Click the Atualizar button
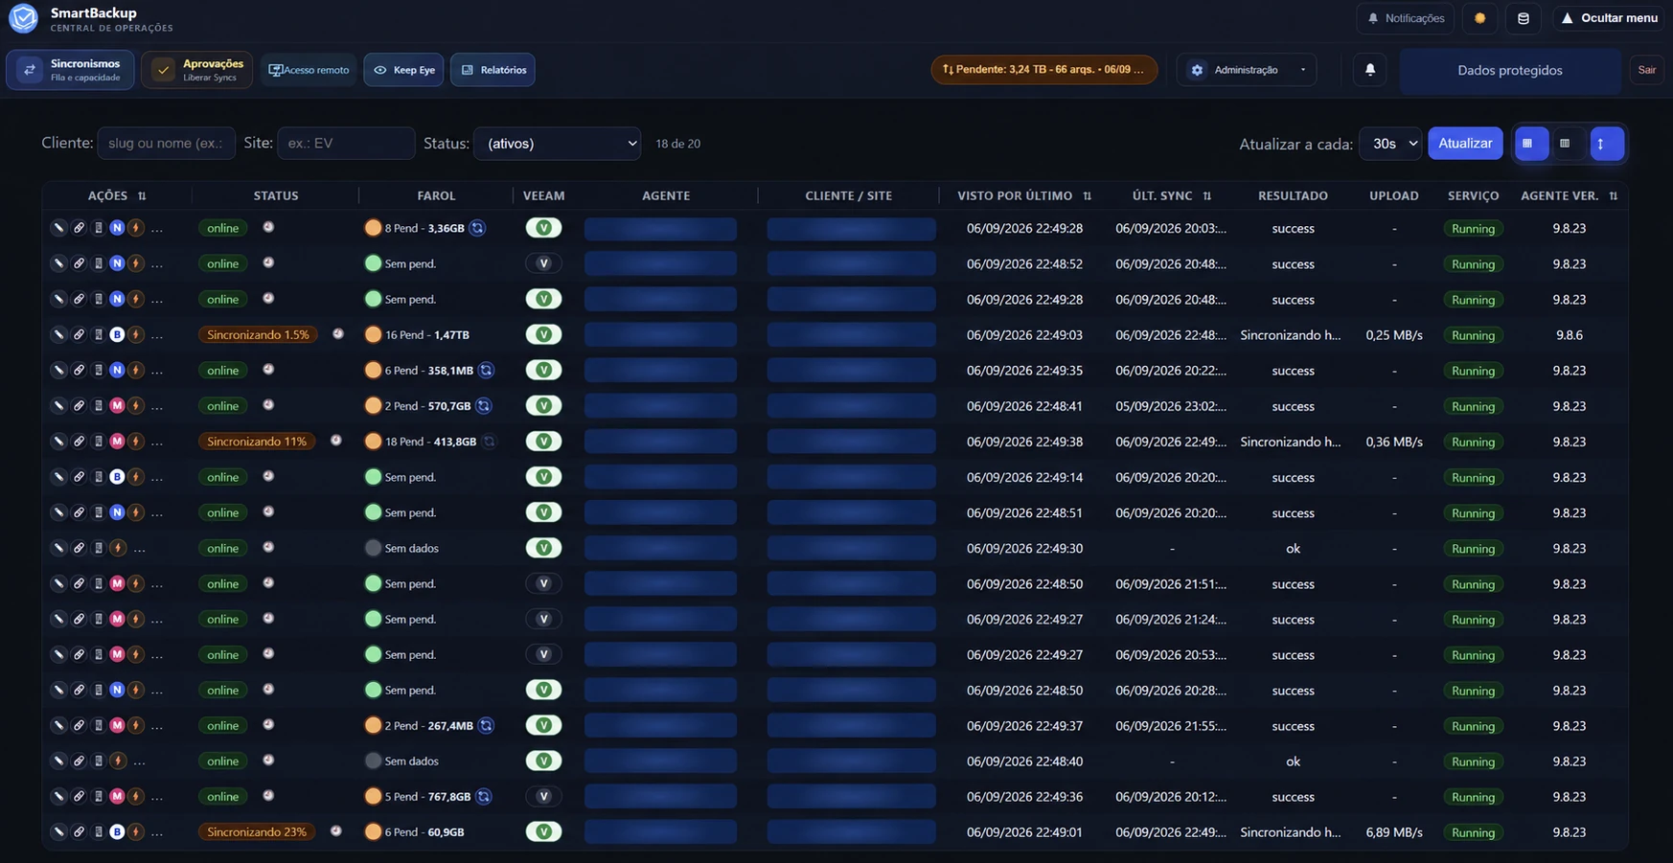This screenshot has width=1673, height=863. point(1465,143)
